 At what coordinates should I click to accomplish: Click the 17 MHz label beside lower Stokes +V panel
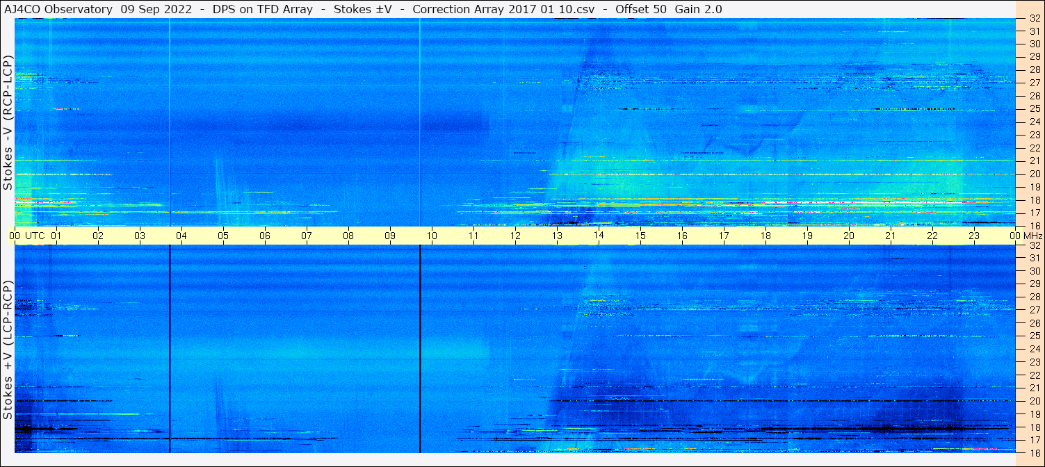[x=1035, y=440]
